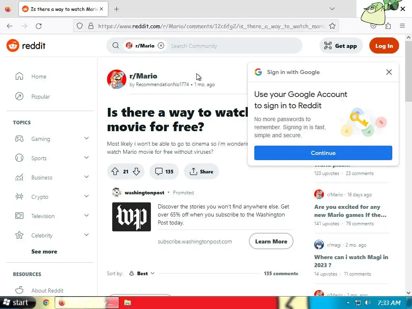Click the r/Mario community avatar

click(116, 79)
